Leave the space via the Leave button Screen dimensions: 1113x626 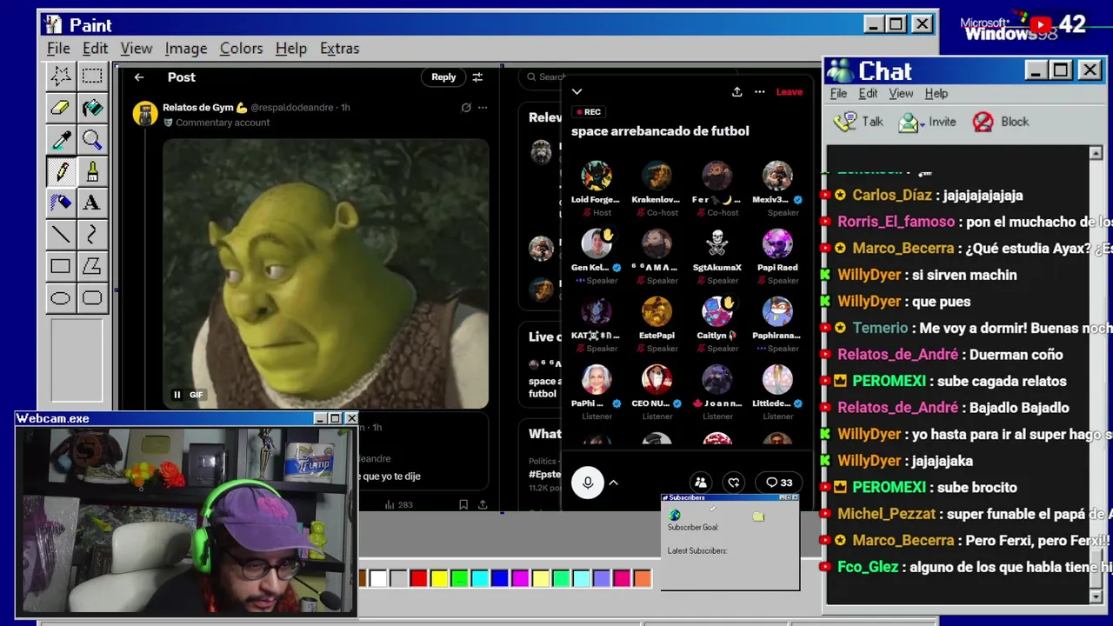790,91
